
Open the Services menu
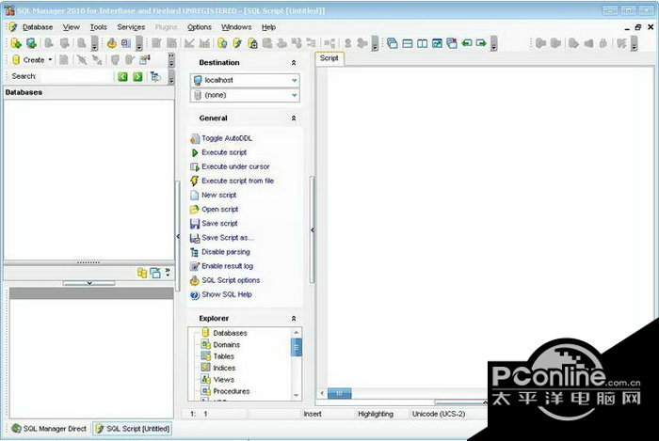pos(131,27)
